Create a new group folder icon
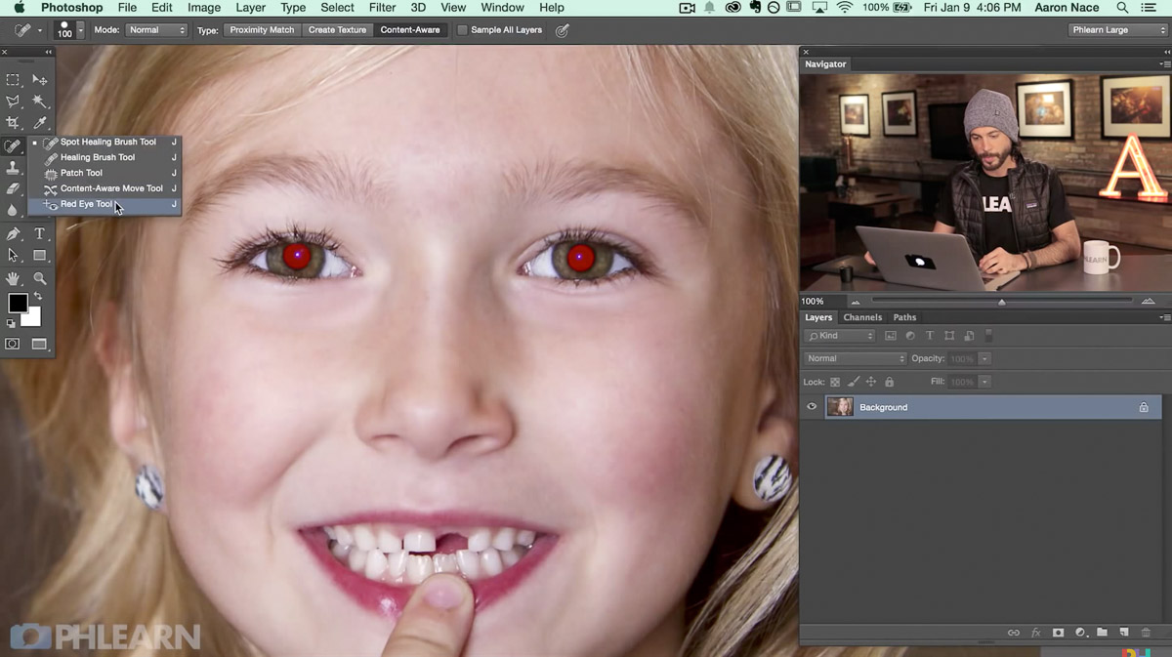The image size is (1172, 657). 1102,633
